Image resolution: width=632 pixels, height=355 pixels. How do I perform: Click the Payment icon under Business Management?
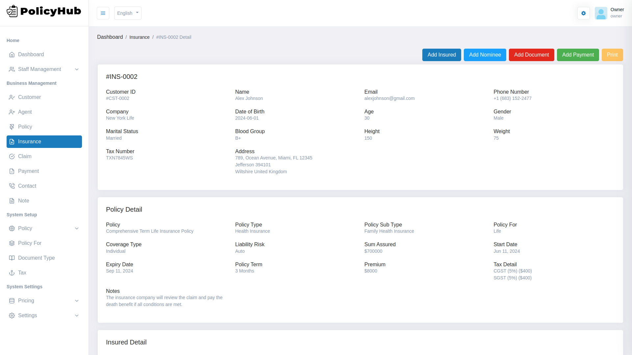[x=12, y=171]
